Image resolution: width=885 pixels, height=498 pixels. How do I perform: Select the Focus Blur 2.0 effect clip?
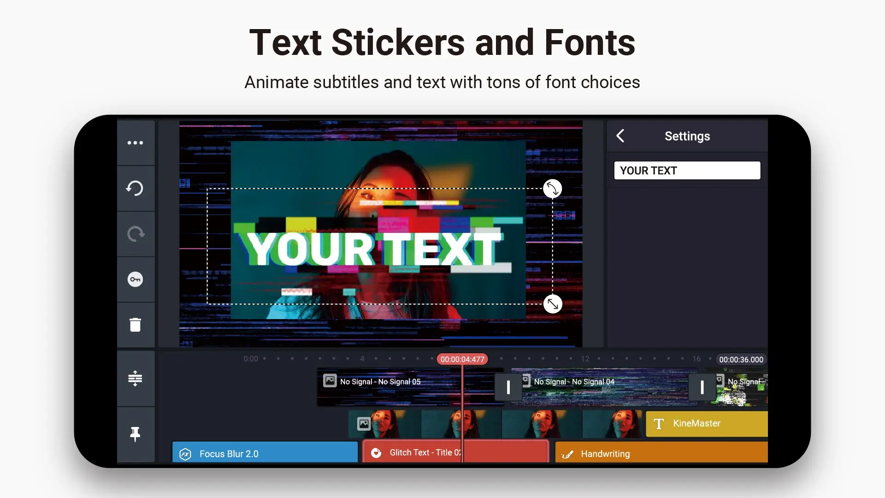click(265, 453)
